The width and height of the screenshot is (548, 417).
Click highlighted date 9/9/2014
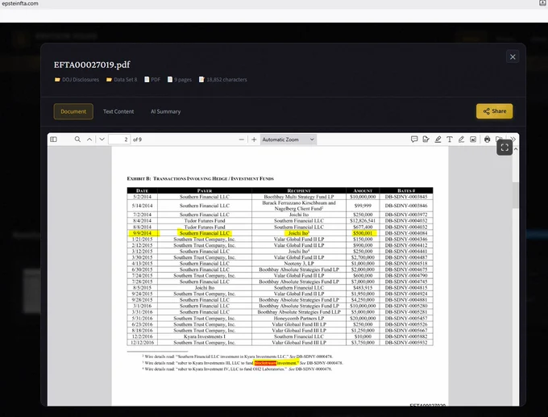[143, 233]
